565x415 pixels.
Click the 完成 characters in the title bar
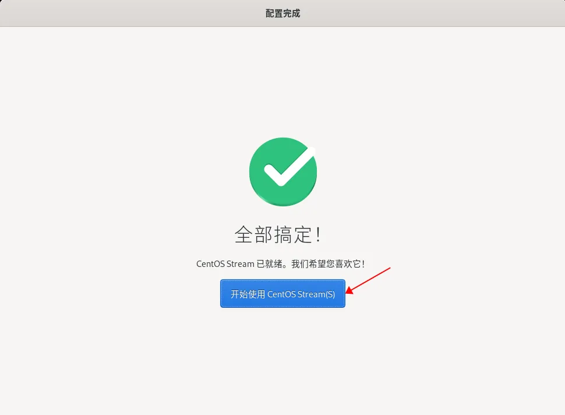coord(291,13)
